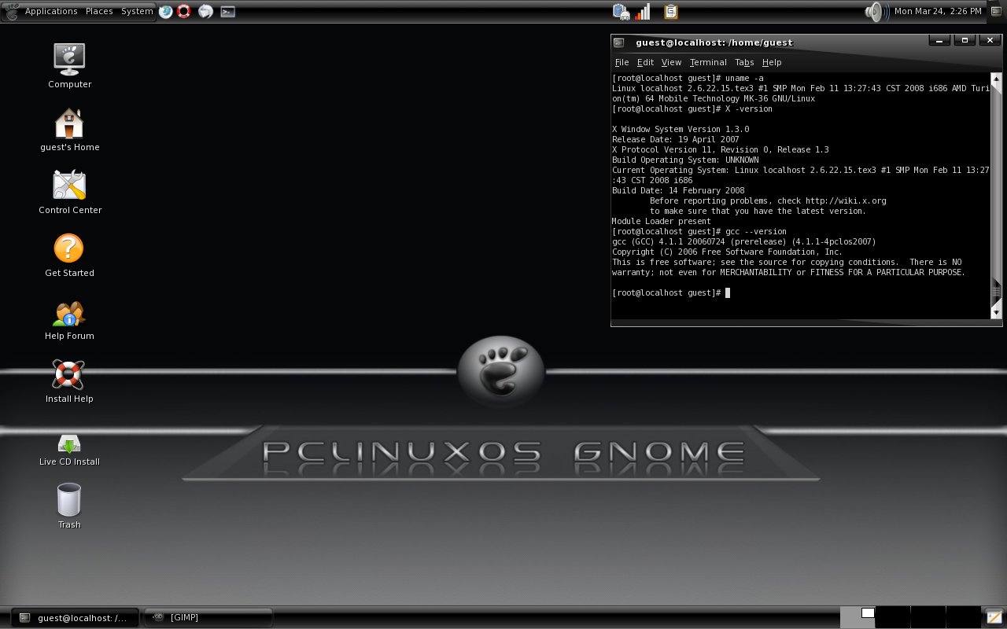Click the red lifebuoy help launcher in panel

[x=184, y=11]
